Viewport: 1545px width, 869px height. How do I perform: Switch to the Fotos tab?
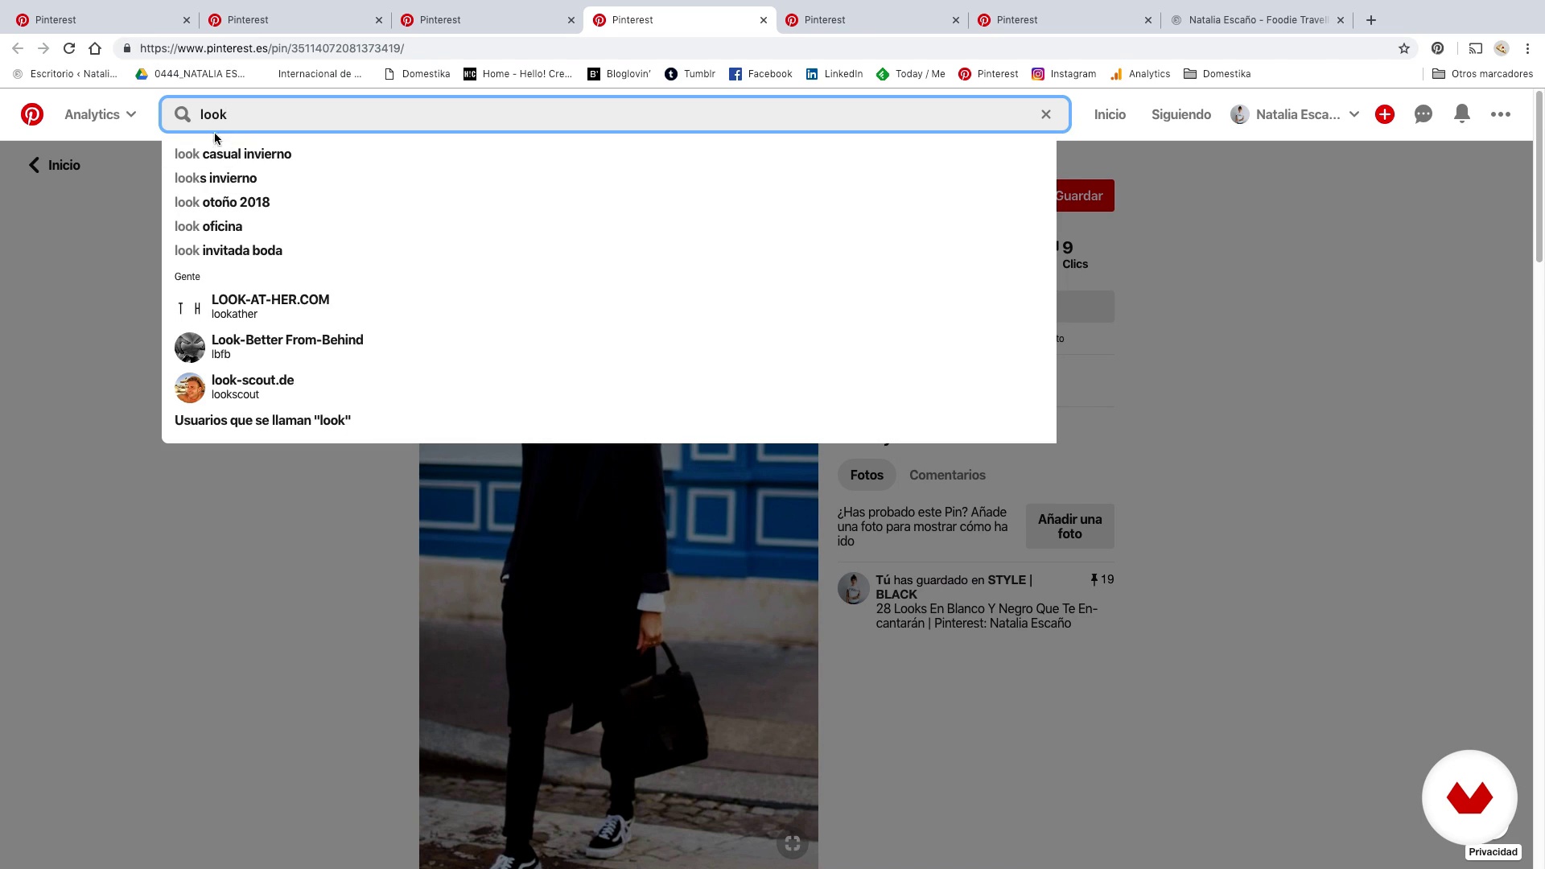(x=867, y=475)
